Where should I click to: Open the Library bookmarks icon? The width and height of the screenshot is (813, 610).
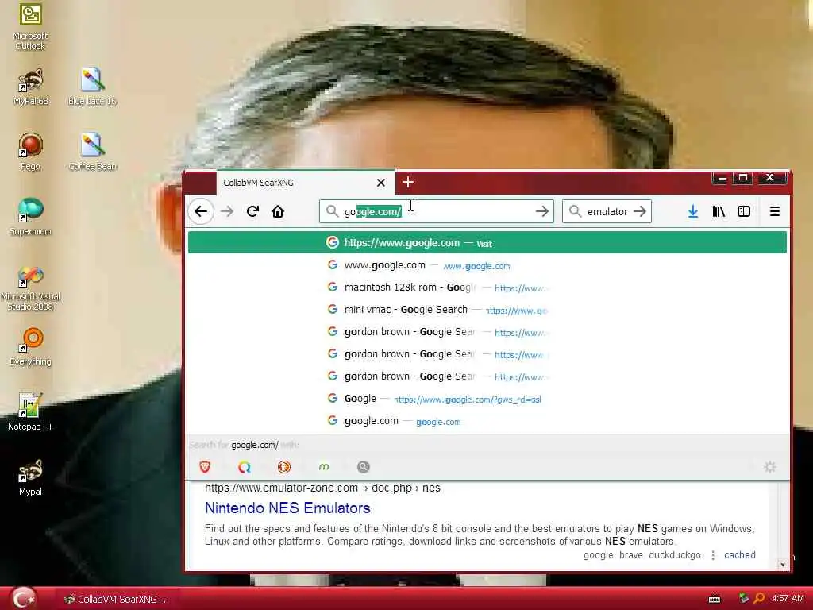coord(718,211)
